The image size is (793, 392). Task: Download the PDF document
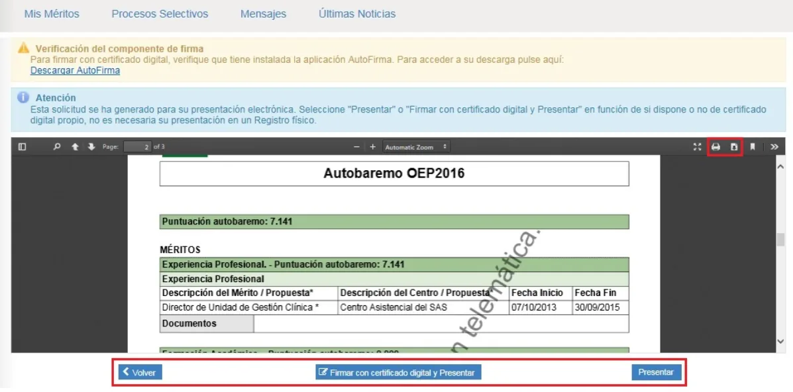point(734,147)
